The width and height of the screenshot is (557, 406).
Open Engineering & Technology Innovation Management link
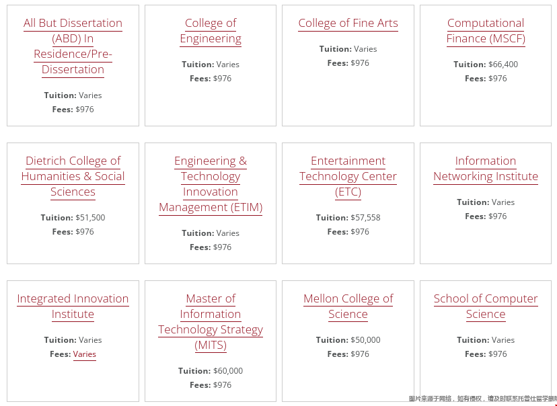pyautogui.click(x=211, y=184)
